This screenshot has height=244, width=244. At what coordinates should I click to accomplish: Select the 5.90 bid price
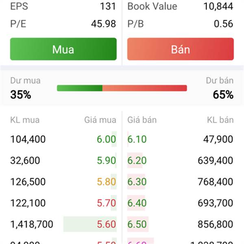tap(107, 161)
